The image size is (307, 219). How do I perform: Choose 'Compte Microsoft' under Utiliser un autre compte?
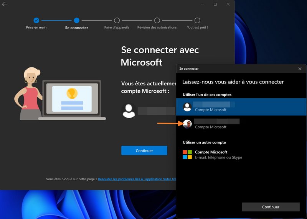click(x=241, y=155)
